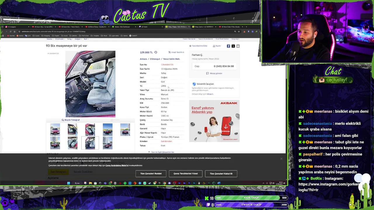Open the Shopping bookmarks folder
Screen dimensions: 374x210
pos(46,36)
